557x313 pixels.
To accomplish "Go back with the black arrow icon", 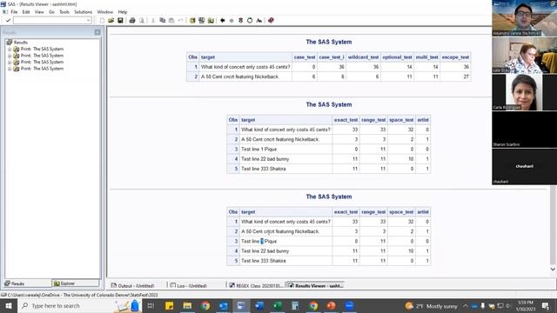I will tap(223, 21).
